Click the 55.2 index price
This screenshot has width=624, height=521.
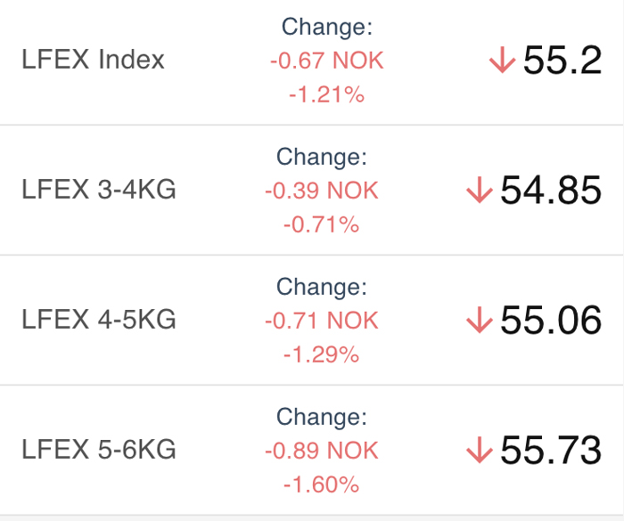(x=562, y=60)
